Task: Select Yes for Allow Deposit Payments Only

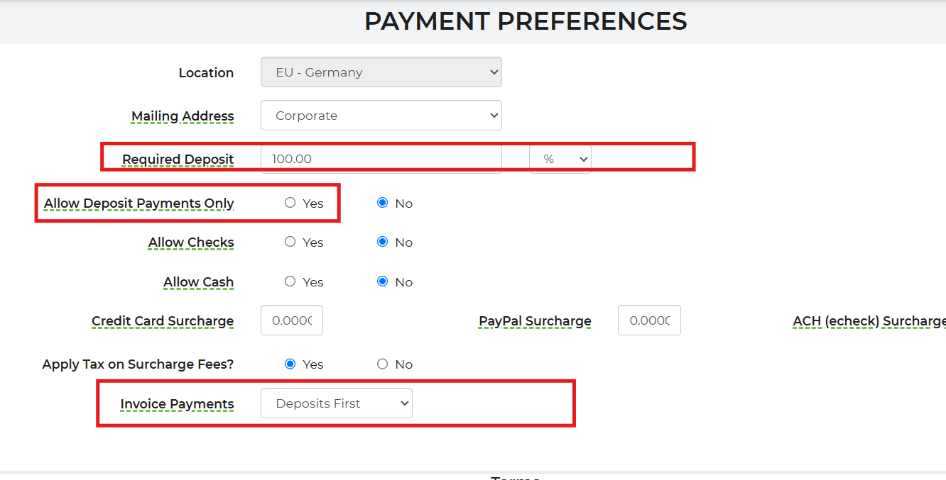Action: [290, 203]
